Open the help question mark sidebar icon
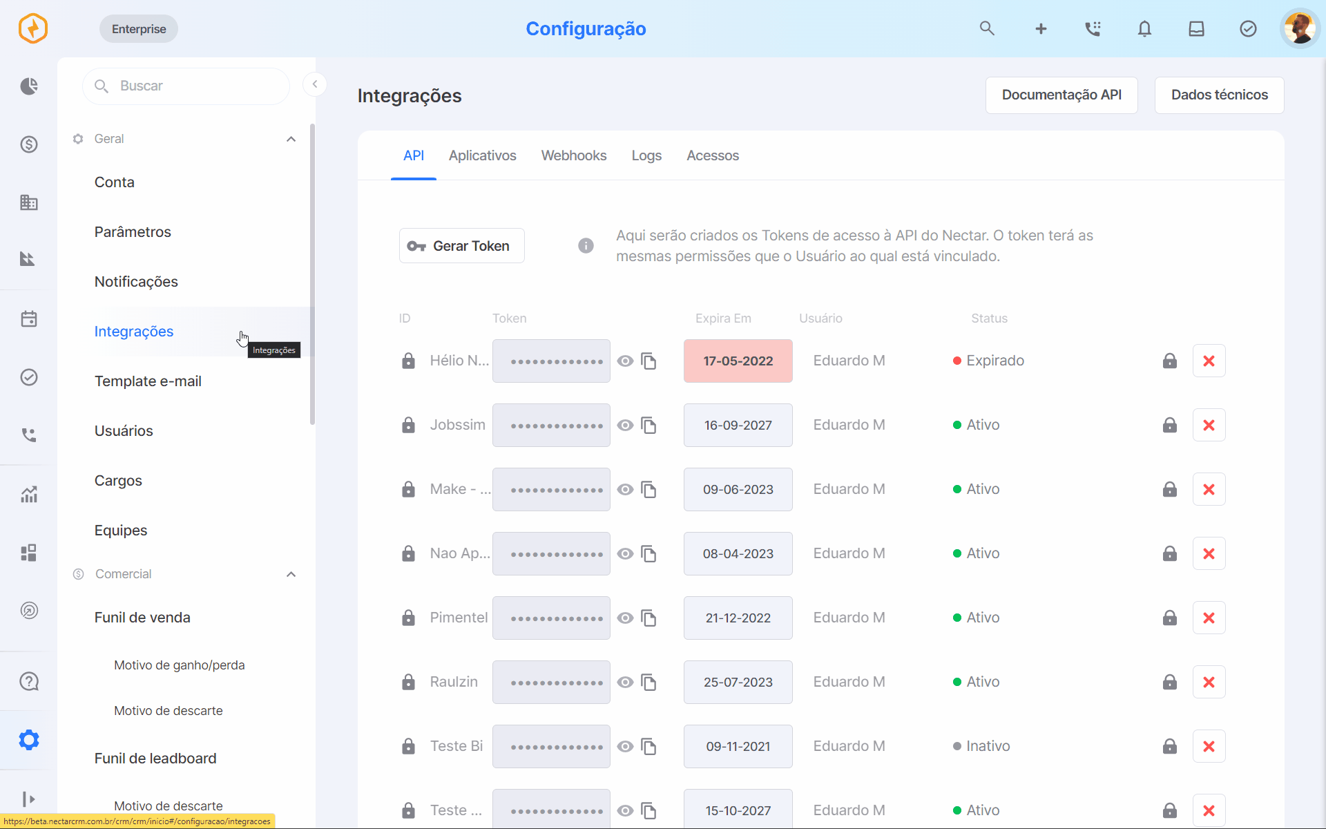The image size is (1326, 829). 29,681
